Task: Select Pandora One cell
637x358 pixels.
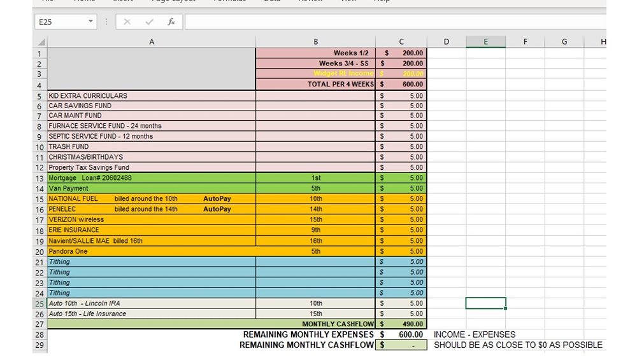Action: (x=152, y=251)
